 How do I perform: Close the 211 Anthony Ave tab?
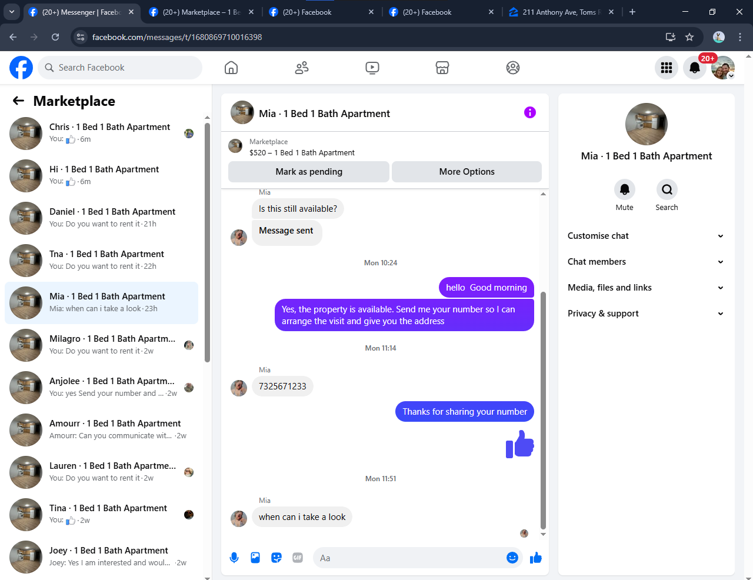(611, 12)
